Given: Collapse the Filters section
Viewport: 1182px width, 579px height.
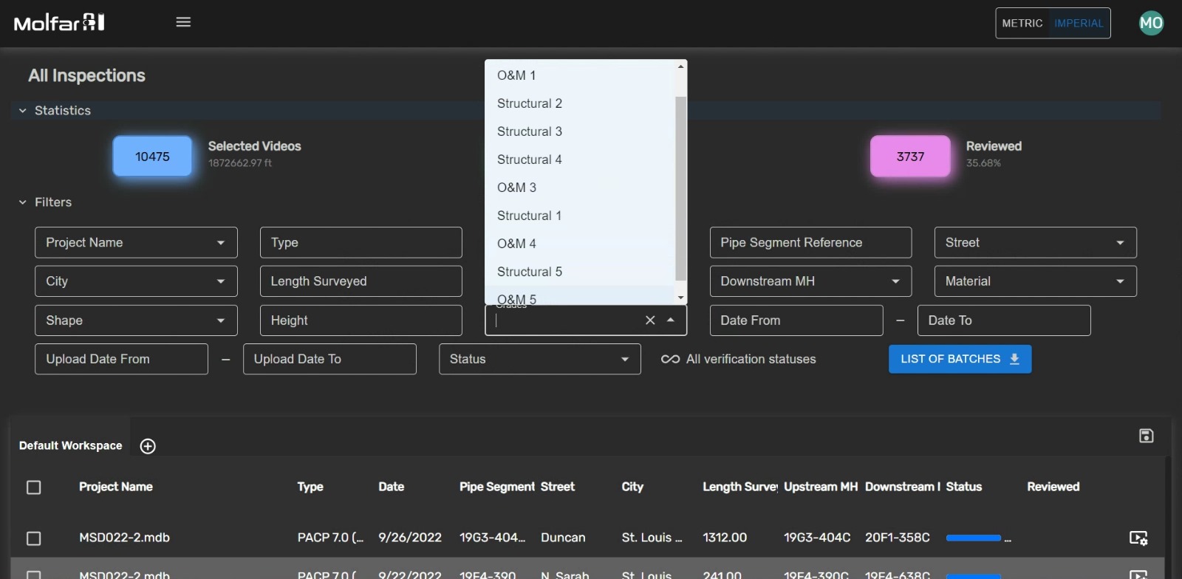Looking at the screenshot, I should tap(23, 202).
